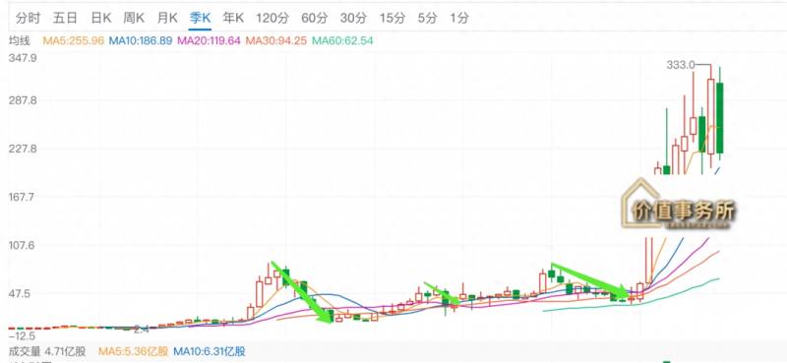The width and height of the screenshot is (787, 363).
Task: Select the active 季K tab
Action: 200,18
